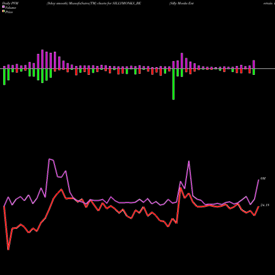The image size is (275, 275).
Task: Click the 0M volume value label
Action: tap(263, 178)
